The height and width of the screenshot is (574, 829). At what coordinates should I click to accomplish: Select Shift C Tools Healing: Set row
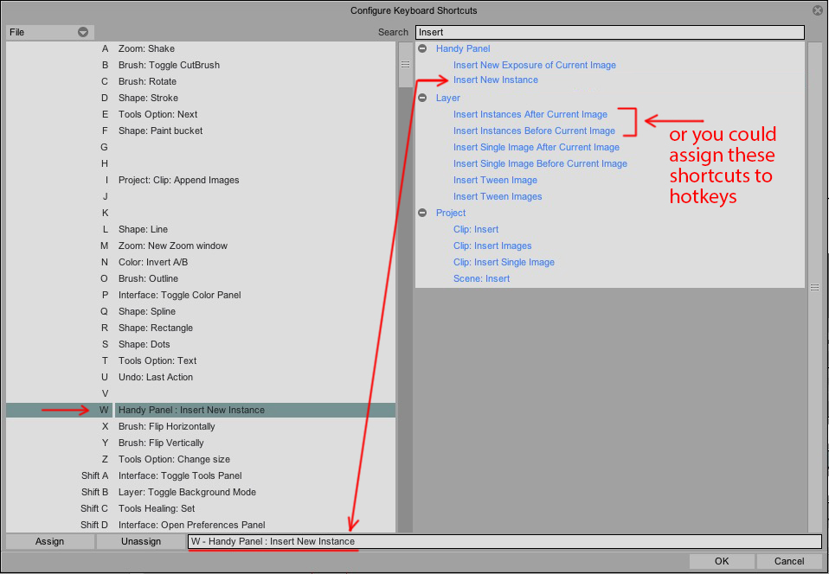(x=201, y=508)
